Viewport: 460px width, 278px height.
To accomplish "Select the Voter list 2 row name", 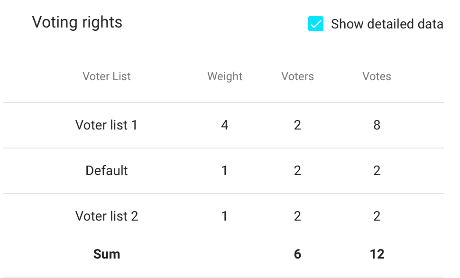I will [107, 216].
